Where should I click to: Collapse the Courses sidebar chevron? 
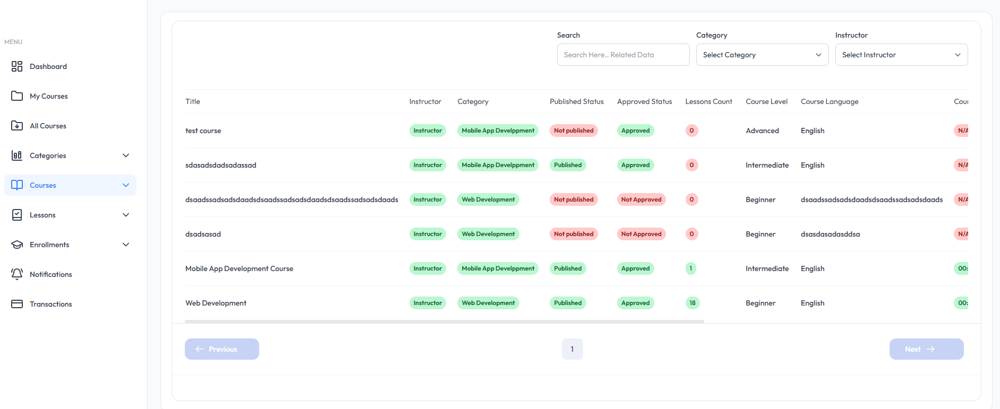pos(126,185)
